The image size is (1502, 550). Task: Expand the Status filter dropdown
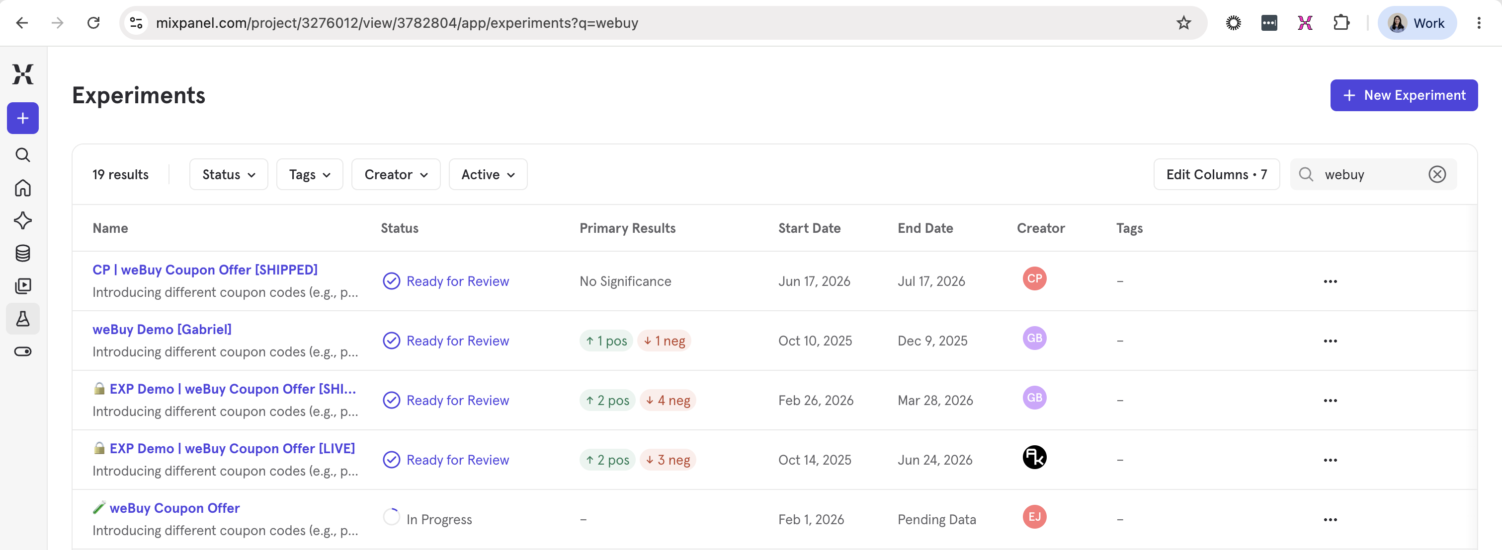pos(229,174)
